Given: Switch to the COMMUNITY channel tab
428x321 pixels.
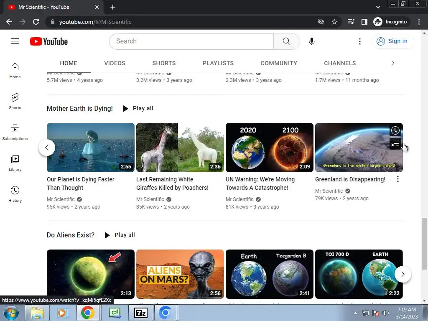Looking at the screenshot, I should 279,64.
